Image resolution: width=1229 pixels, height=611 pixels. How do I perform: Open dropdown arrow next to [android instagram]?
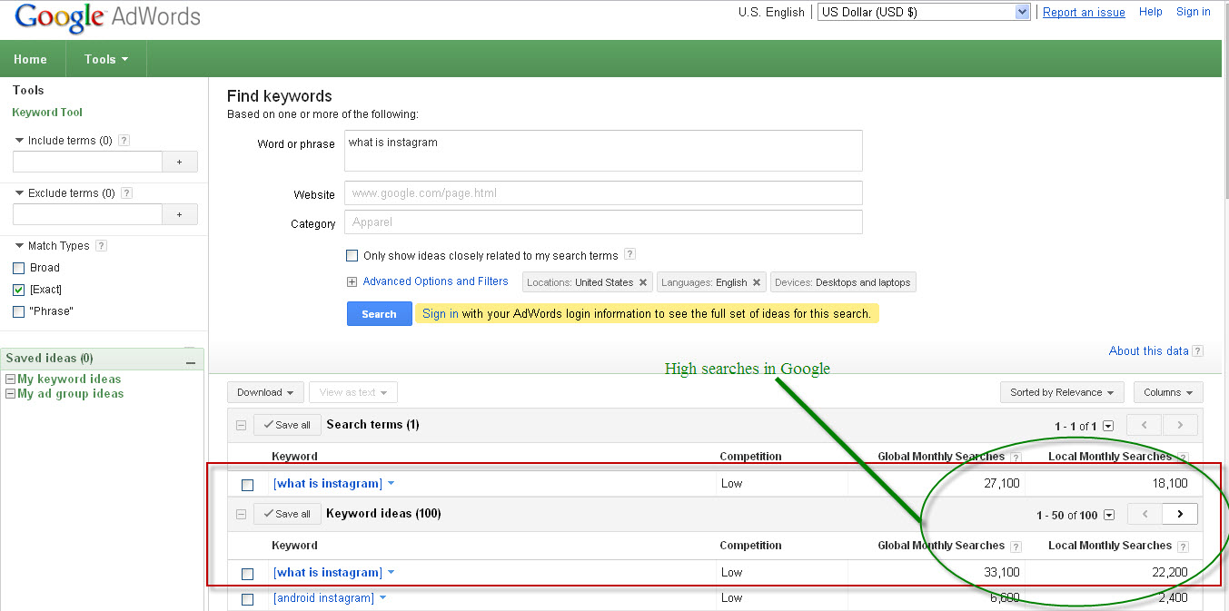[382, 598]
